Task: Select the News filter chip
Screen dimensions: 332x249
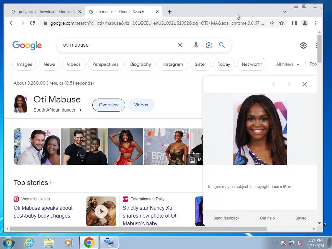Action: point(49,64)
